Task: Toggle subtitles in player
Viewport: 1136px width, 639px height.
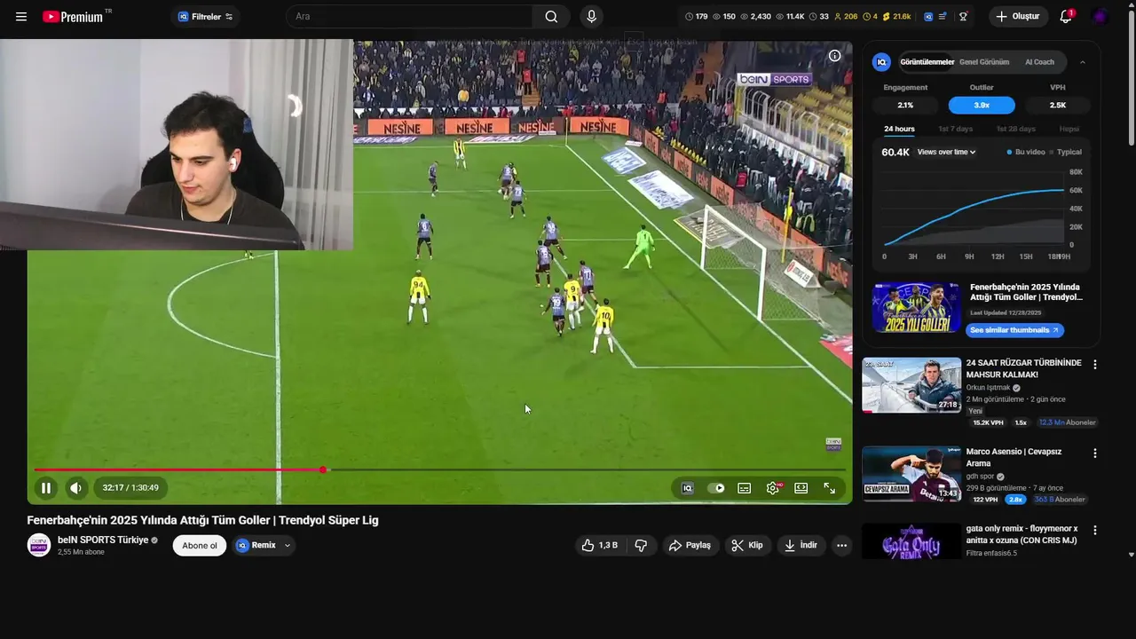Action: (745, 487)
